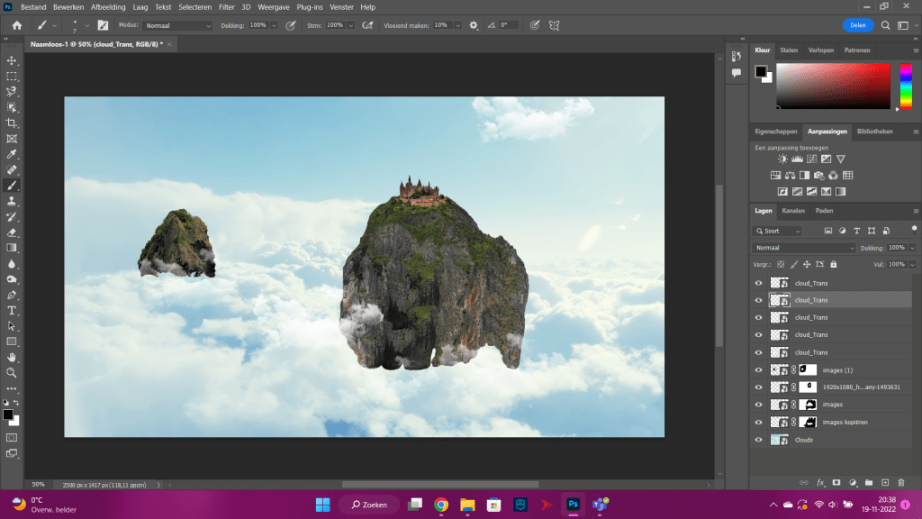This screenshot has height=519, width=922.
Task: Select the Hand tool
Action: (x=12, y=357)
